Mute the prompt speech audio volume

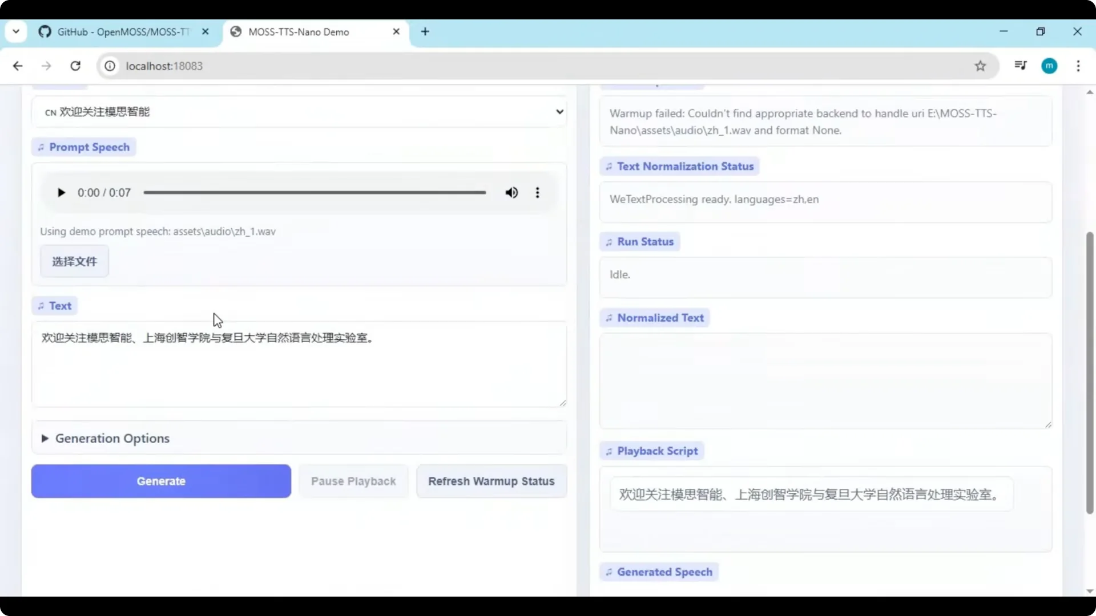pos(511,193)
